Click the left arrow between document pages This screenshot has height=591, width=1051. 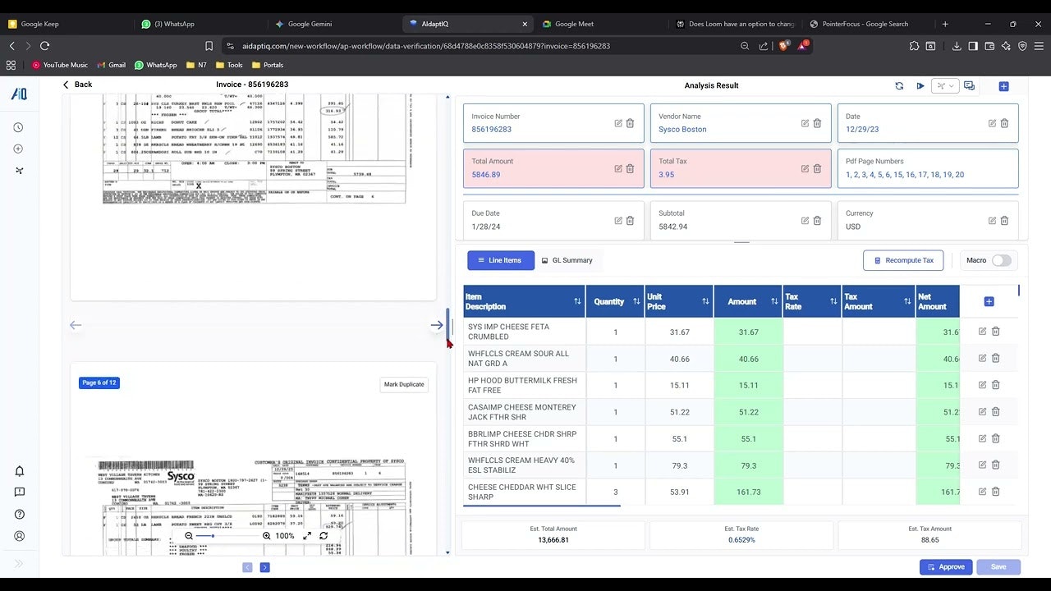(x=76, y=325)
